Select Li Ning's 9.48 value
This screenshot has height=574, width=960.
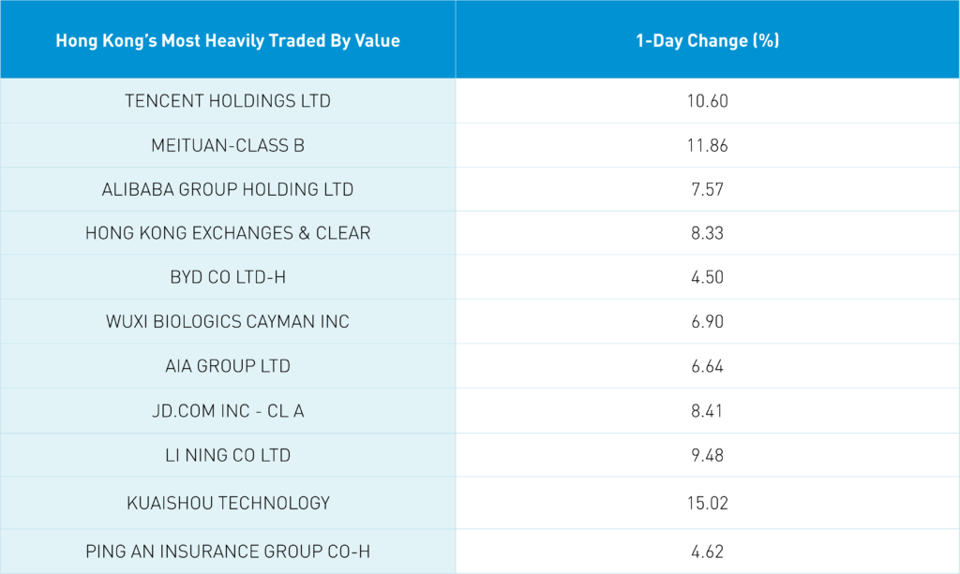tap(707, 455)
